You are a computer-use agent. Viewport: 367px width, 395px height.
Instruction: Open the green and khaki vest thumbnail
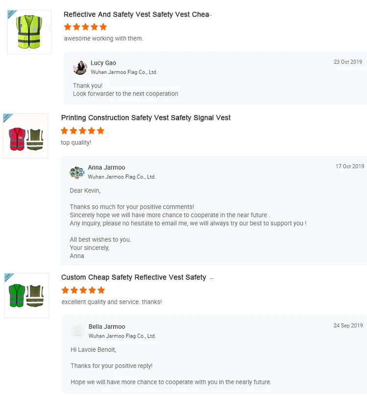tap(26, 296)
